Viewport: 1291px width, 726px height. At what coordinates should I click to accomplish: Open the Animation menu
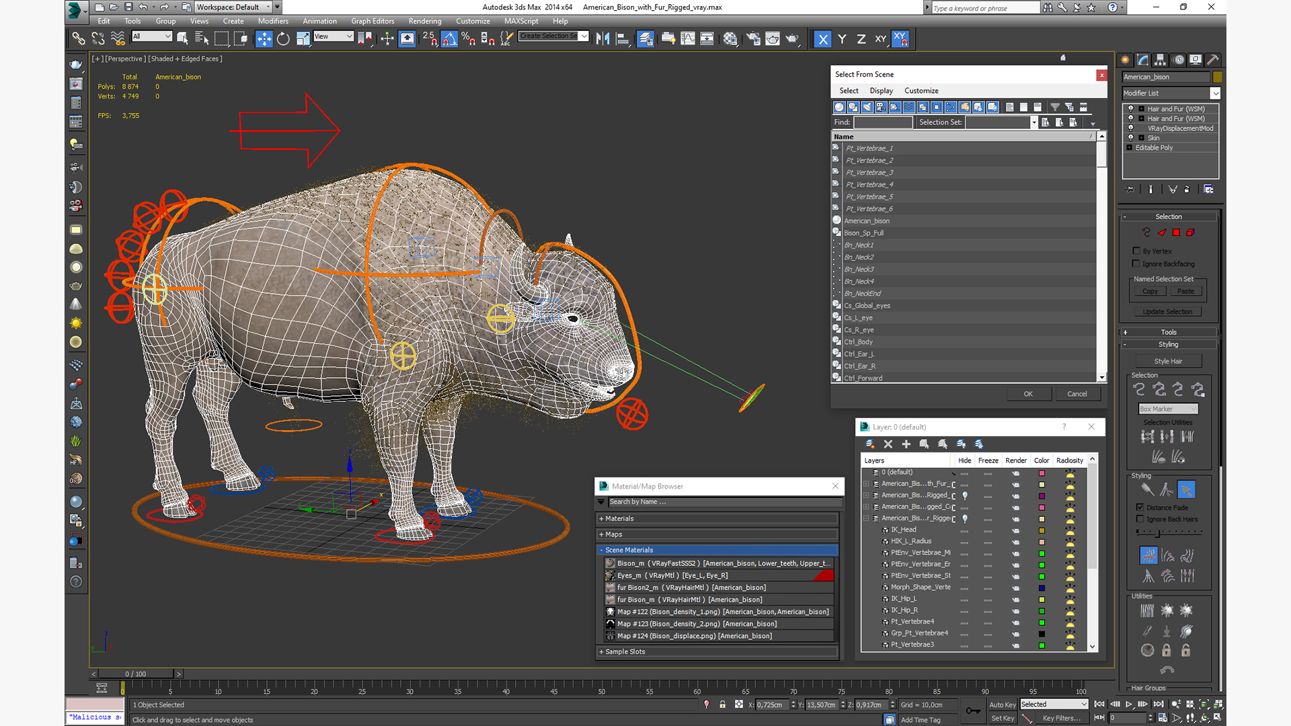coord(320,21)
